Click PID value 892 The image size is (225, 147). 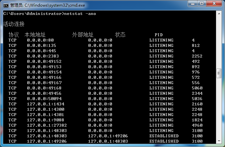point(196,67)
